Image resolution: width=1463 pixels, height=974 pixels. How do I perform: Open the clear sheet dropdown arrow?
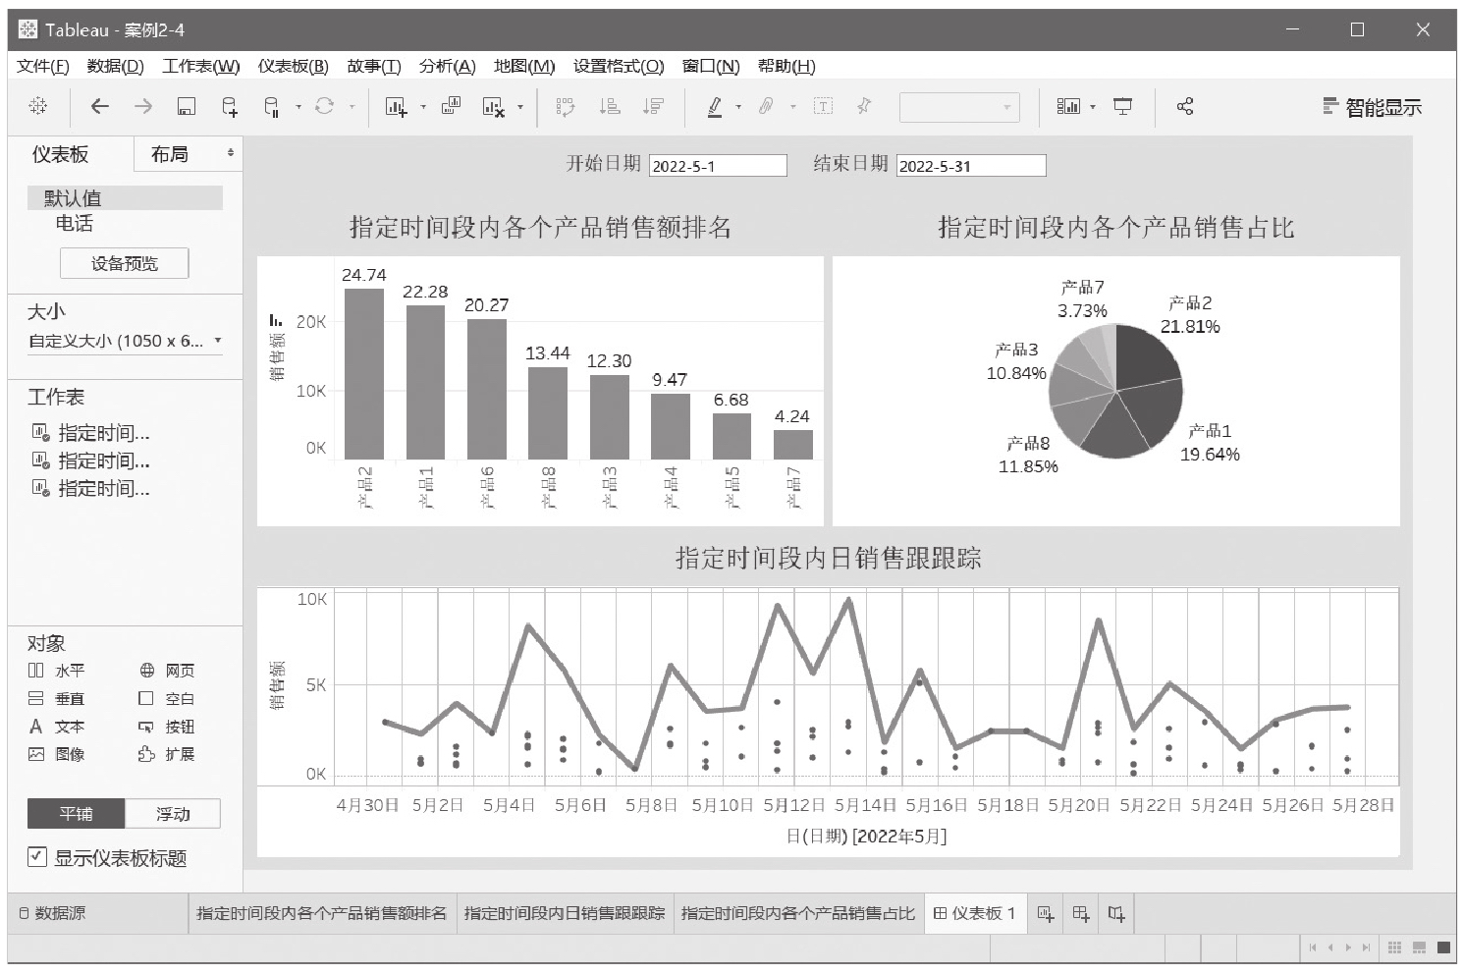[x=520, y=107]
